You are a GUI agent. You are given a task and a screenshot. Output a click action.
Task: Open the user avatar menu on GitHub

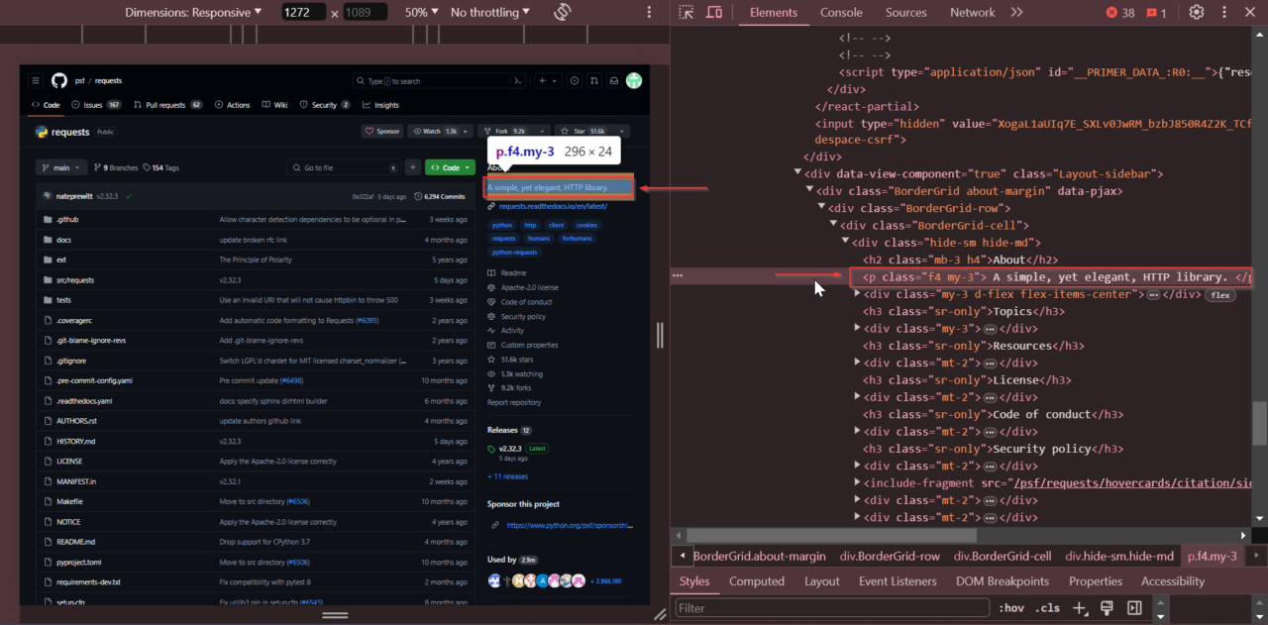point(634,81)
